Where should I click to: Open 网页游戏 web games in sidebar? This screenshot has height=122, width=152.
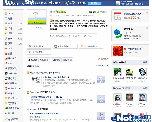pos(12,68)
